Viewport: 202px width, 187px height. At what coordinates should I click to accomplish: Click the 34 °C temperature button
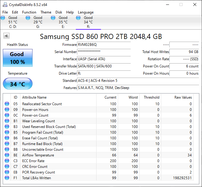(x=17, y=84)
